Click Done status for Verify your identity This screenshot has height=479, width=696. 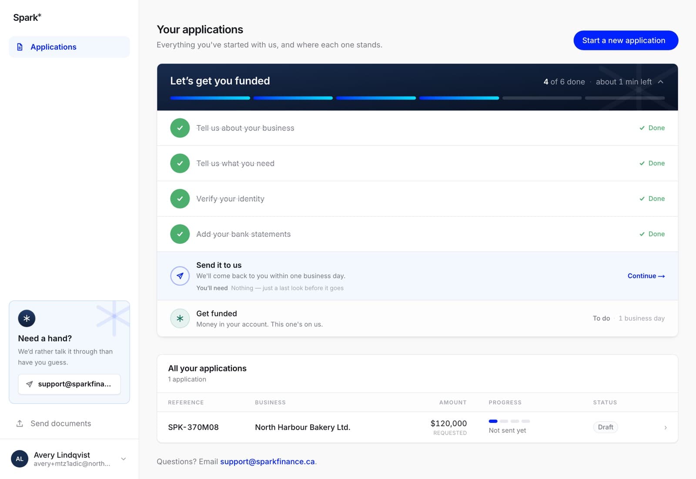tap(652, 199)
